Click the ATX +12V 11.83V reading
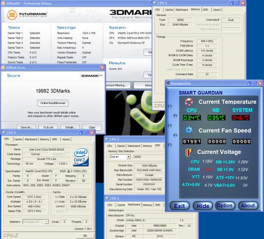 [241, 178]
